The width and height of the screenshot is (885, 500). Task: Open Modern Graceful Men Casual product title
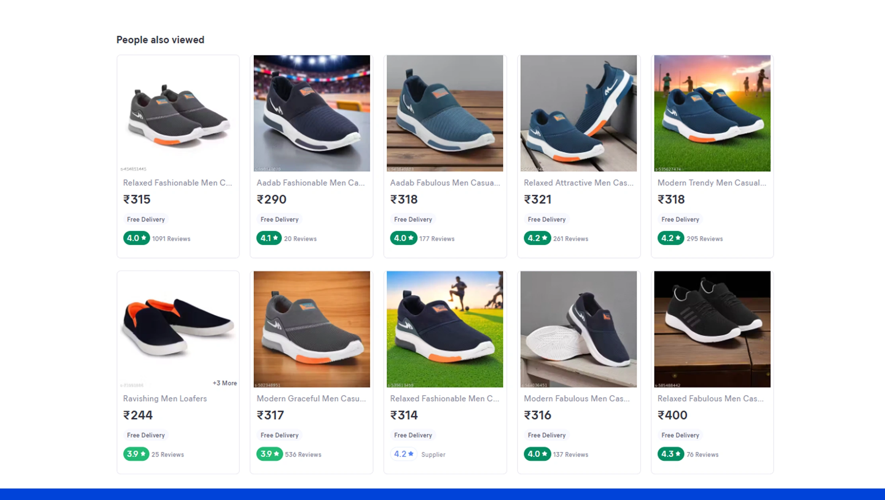point(311,399)
